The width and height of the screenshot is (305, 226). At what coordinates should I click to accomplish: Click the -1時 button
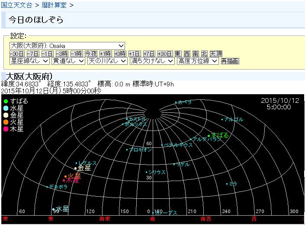tap(77, 54)
